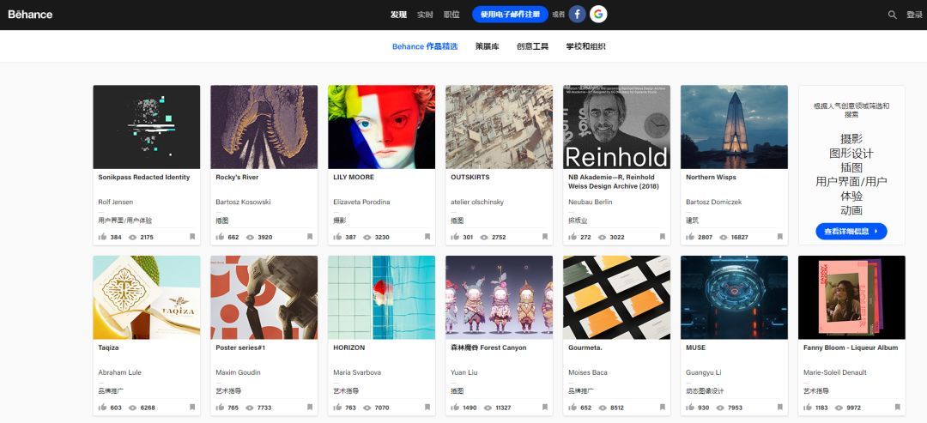Open author atelier olschinsky's profile

[x=477, y=202]
